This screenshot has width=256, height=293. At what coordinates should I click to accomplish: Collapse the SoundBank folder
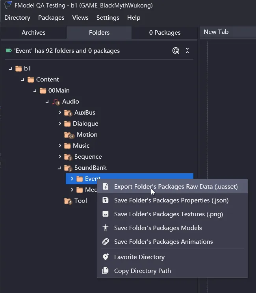pos(59,168)
